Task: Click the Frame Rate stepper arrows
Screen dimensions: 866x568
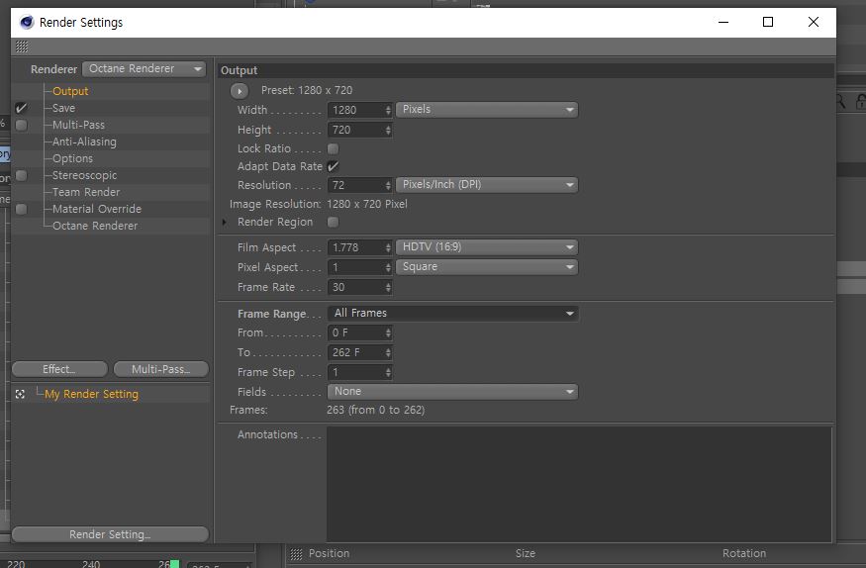Action: tap(388, 288)
